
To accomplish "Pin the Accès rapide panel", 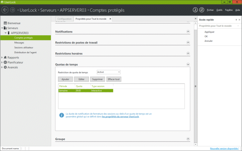I will [x=236, y=20].
